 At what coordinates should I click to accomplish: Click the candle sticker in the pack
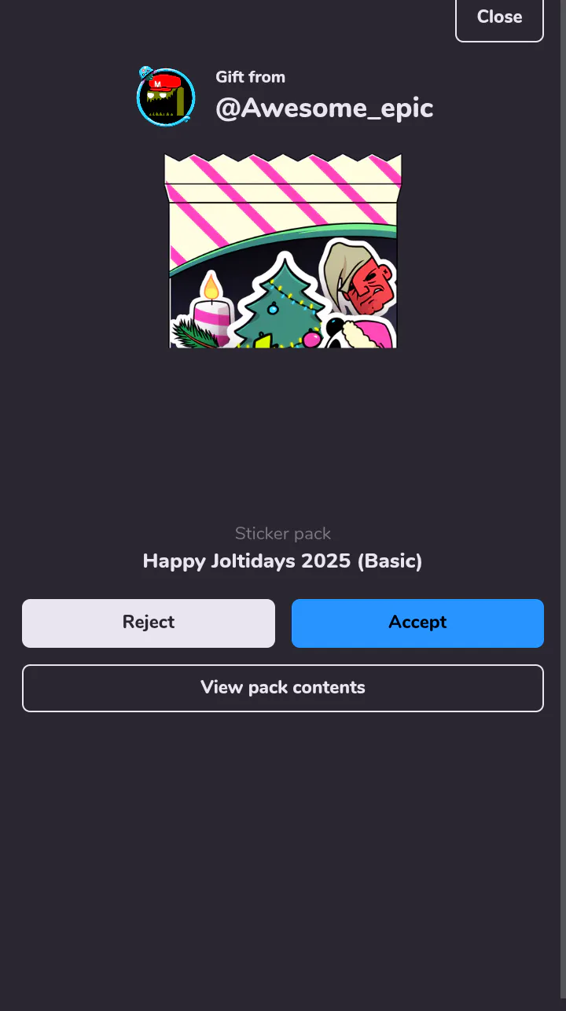tap(211, 309)
